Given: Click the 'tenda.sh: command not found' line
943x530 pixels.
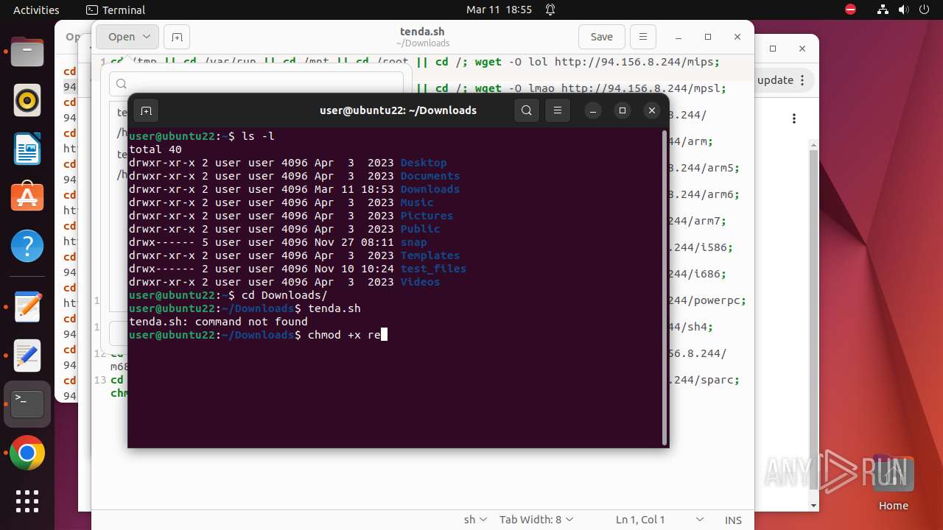Looking at the screenshot, I should [218, 322].
